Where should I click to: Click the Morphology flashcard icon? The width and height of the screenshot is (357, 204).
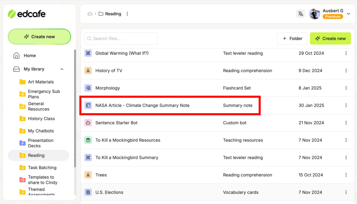click(x=88, y=88)
